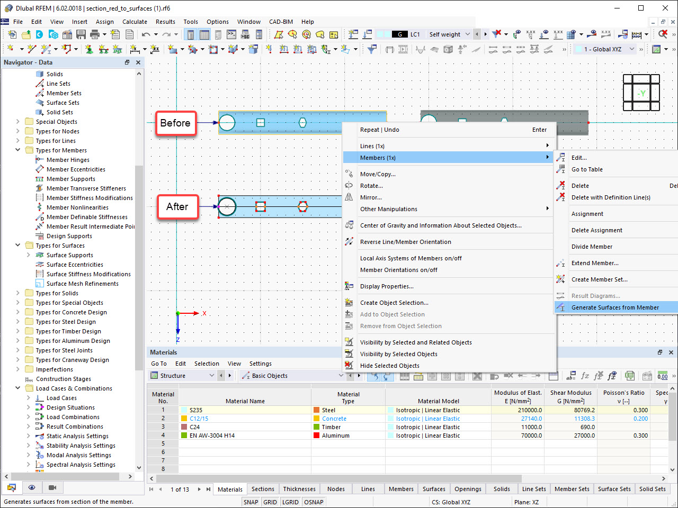This screenshot has width=678, height=508.
Task: Enable OSNAP in the status bar
Action: pos(314,502)
